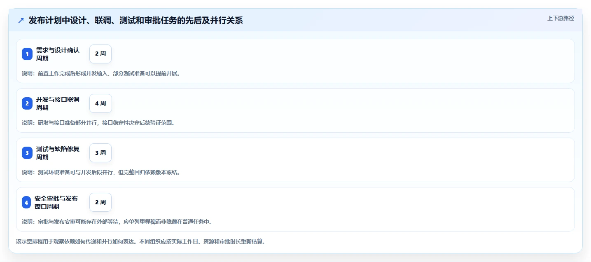Click the 2 周 chip for 需求与设计确认

pos(100,54)
